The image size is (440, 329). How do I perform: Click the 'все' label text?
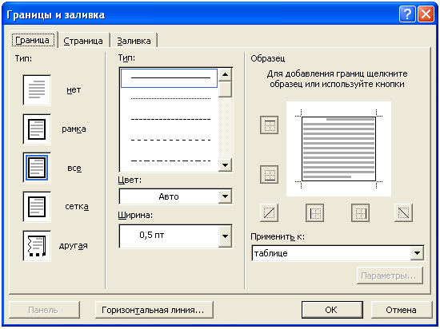click(x=74, y=168)
